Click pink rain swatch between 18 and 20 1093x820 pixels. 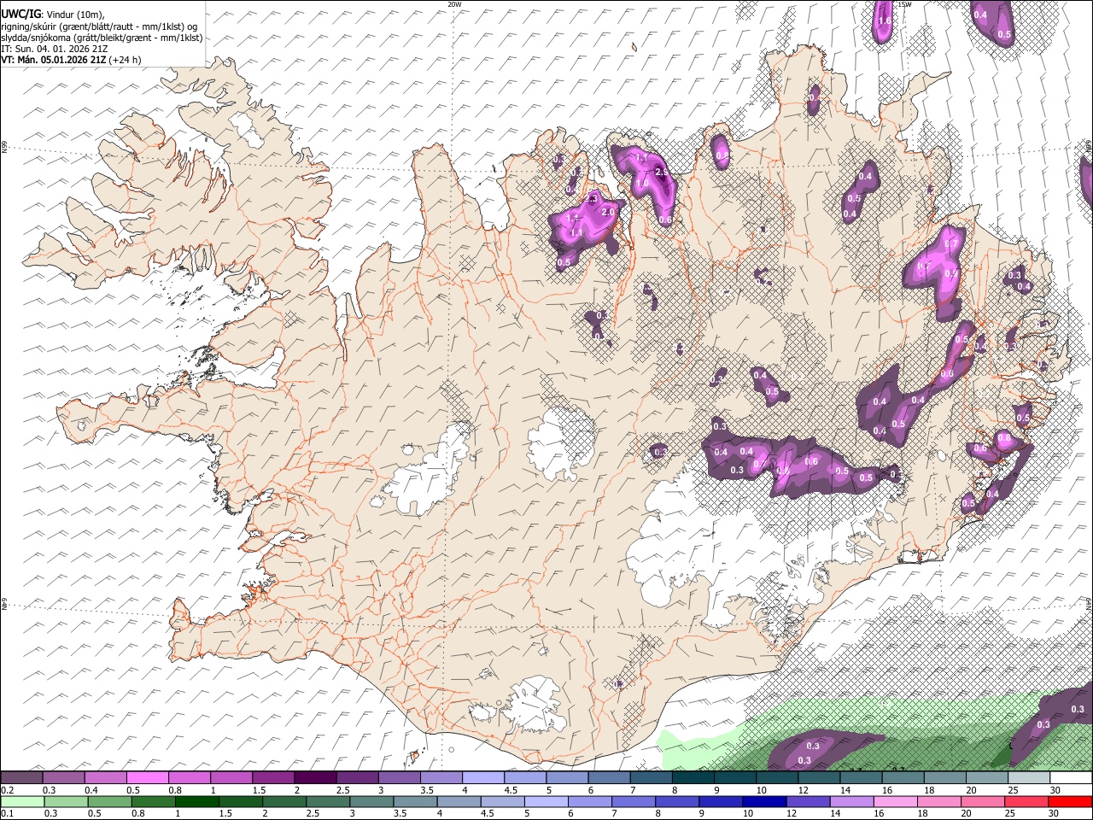point(938,802)
